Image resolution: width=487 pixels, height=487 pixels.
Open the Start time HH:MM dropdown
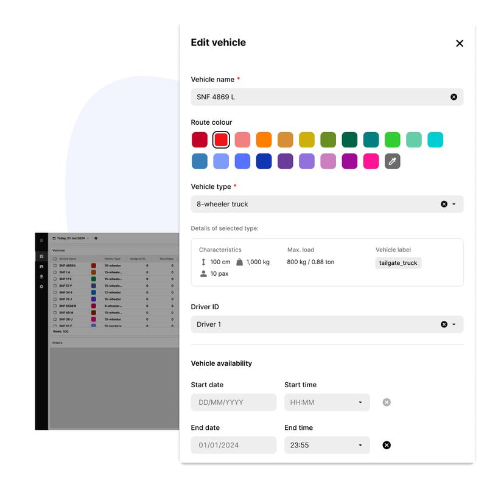click(327, 402)
